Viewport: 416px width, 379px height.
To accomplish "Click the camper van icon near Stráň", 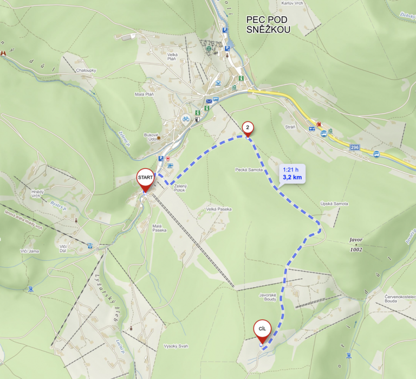I will (312, 129).
